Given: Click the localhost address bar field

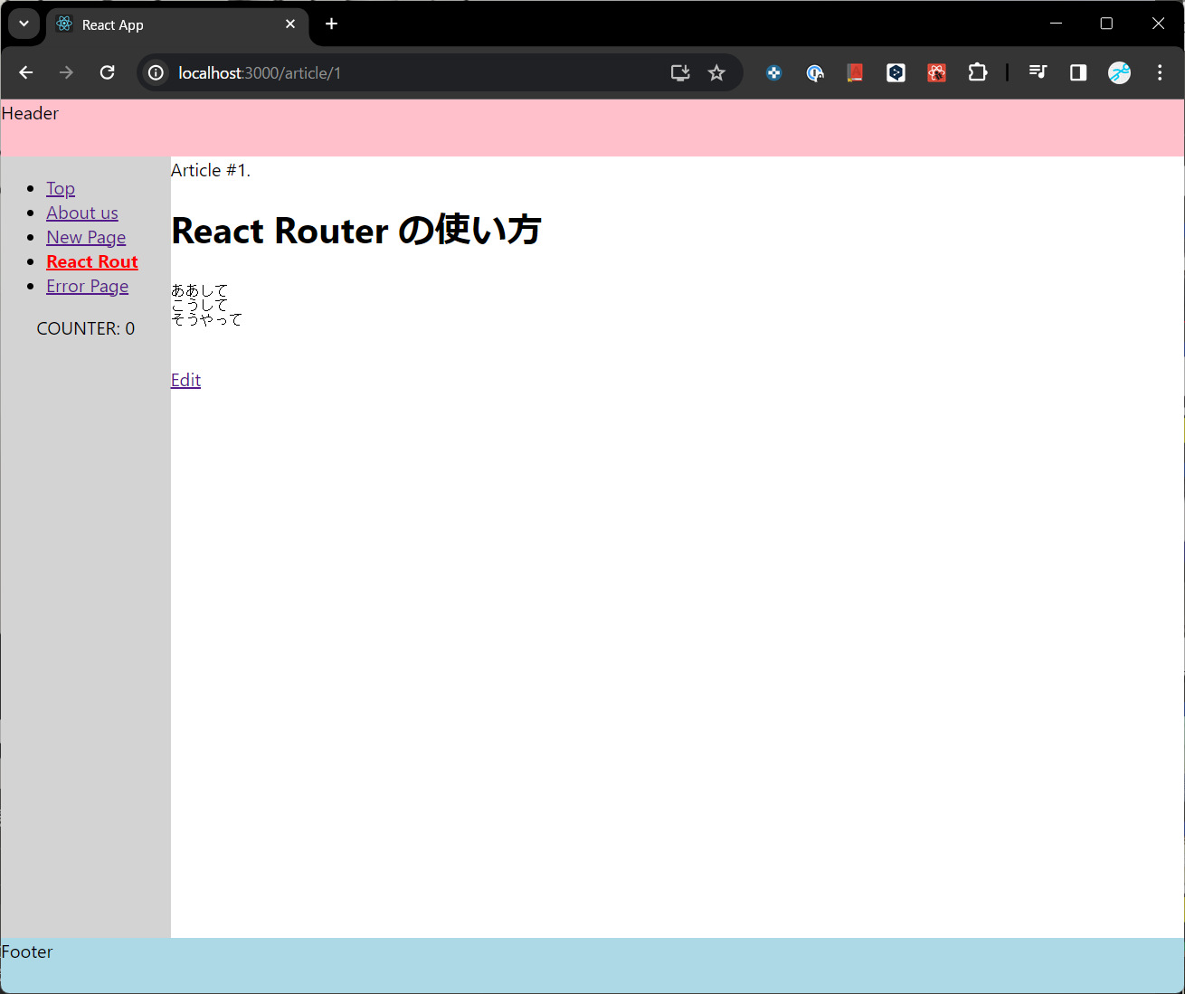Looking at the screenshot, I should click(407, 73).
